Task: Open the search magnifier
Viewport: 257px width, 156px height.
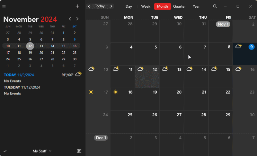Action: click(x=215, y=6)
